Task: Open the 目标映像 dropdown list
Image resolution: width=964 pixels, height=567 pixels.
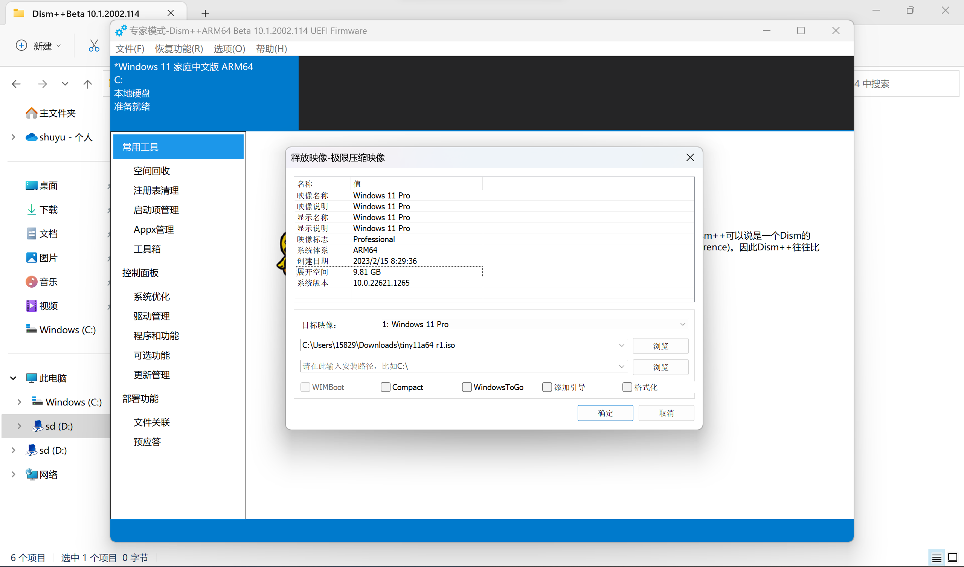Action: click(534, 324)
